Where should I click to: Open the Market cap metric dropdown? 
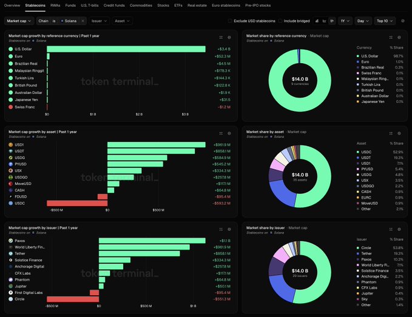coord(19,21)
